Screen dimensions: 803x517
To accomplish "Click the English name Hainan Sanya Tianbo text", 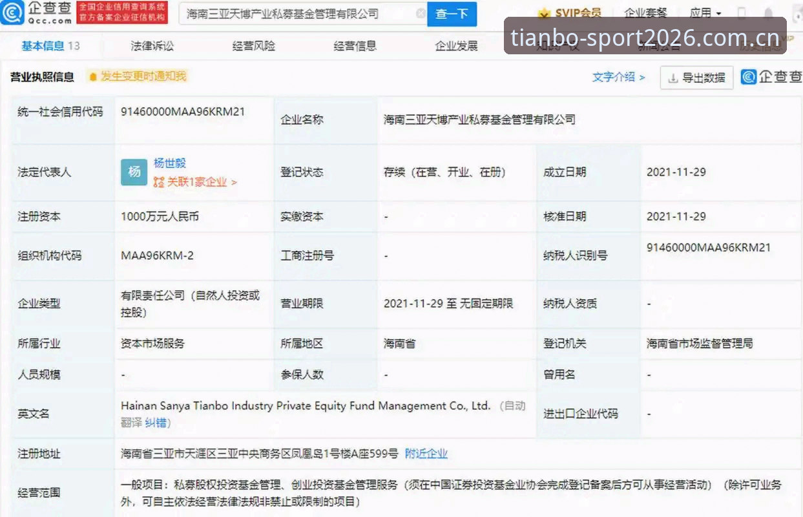I will tap(306, 406).
